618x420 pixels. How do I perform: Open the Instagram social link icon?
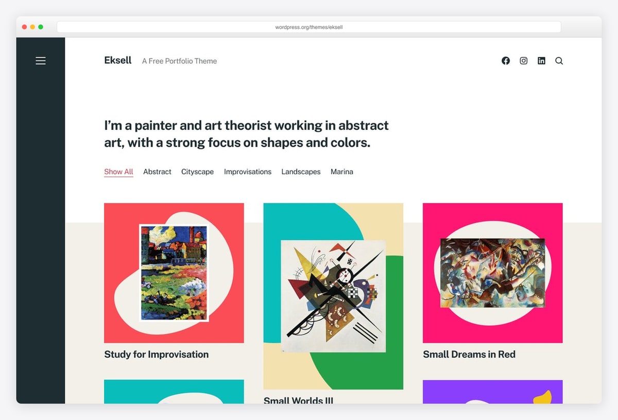(524, 61)
